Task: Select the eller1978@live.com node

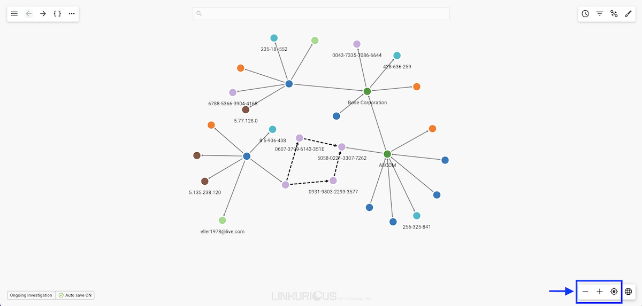Action: [223, 220]
